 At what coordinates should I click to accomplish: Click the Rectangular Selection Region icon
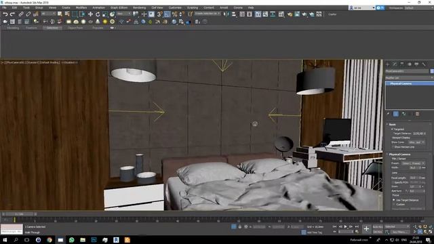click(x=75, y=14)
